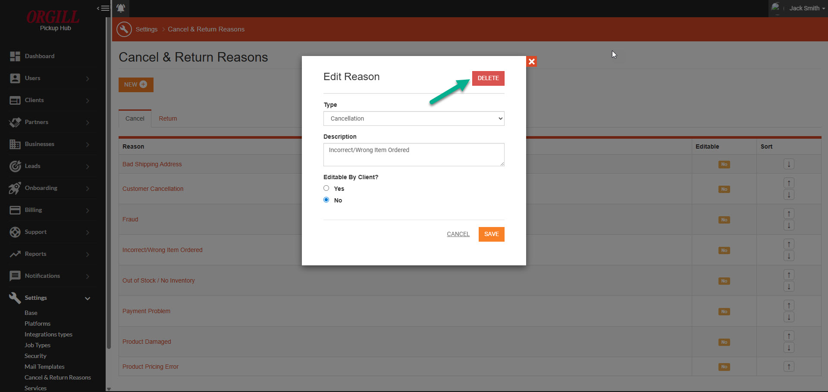Select No for Editable By Client

point(326,200)
